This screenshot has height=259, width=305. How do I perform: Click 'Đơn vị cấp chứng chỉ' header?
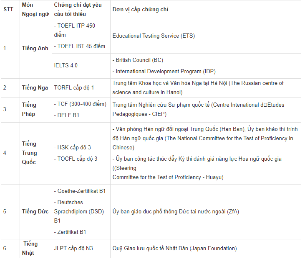(x=140, y=9)
